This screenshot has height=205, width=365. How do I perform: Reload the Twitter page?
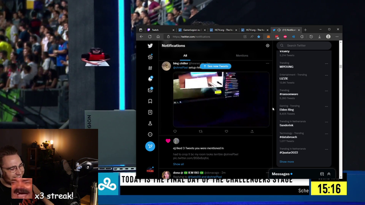[149, 36]
